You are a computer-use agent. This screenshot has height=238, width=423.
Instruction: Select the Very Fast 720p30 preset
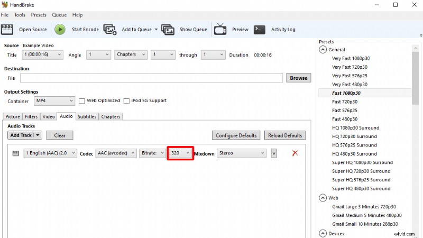pos(350,67)
